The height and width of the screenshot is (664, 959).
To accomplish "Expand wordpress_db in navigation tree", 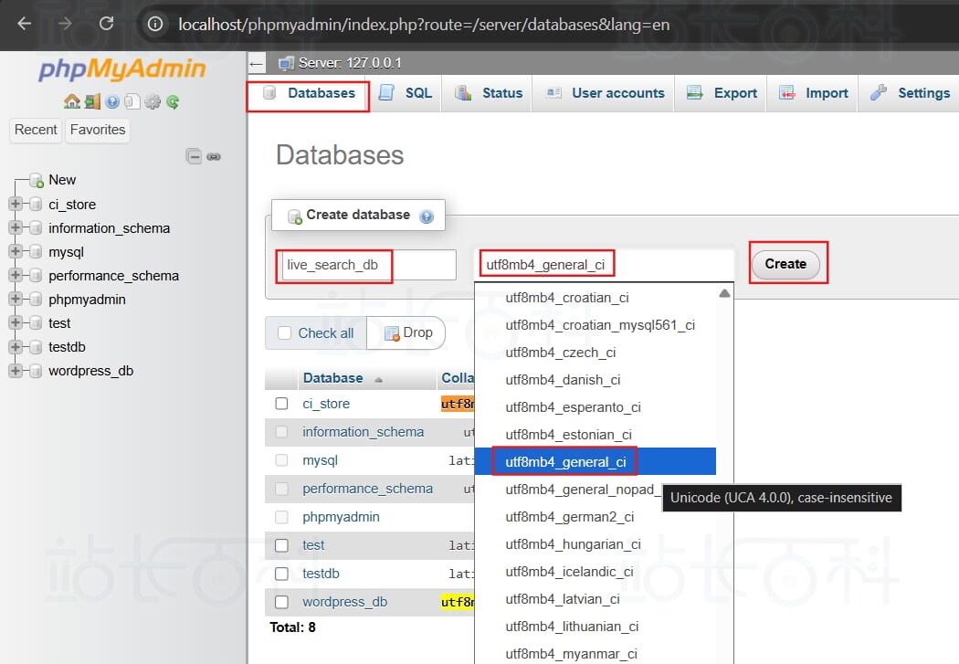I will point(16,371).
